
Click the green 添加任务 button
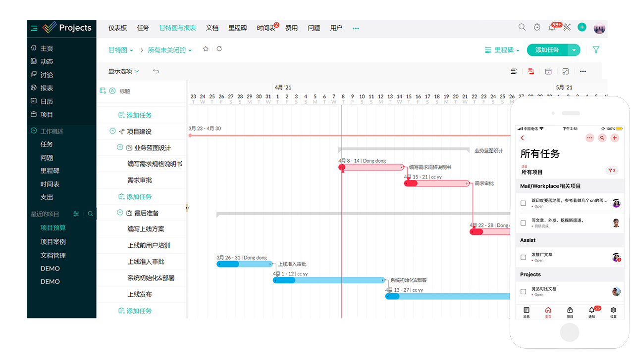[x=547, y=50]
